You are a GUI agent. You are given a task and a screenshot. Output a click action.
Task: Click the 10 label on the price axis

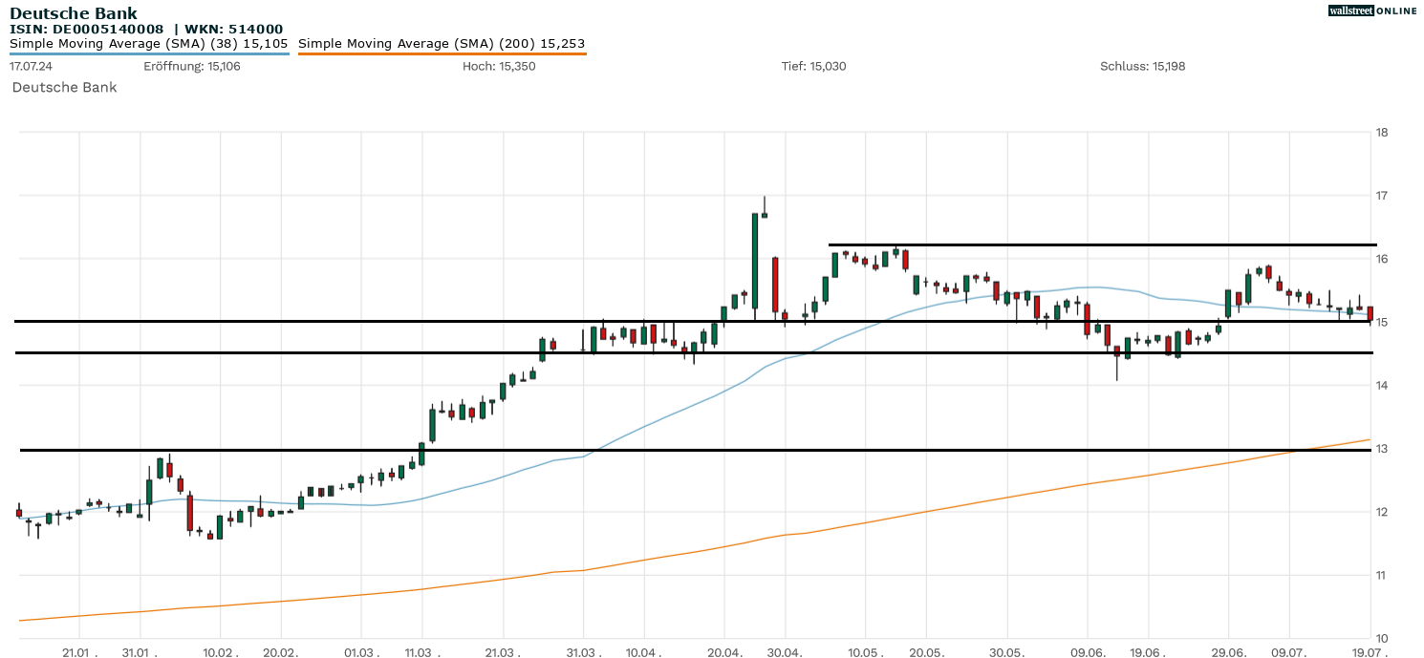tap(1381, 638)
